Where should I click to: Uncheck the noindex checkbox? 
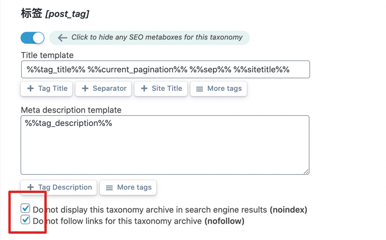[26, 208]
